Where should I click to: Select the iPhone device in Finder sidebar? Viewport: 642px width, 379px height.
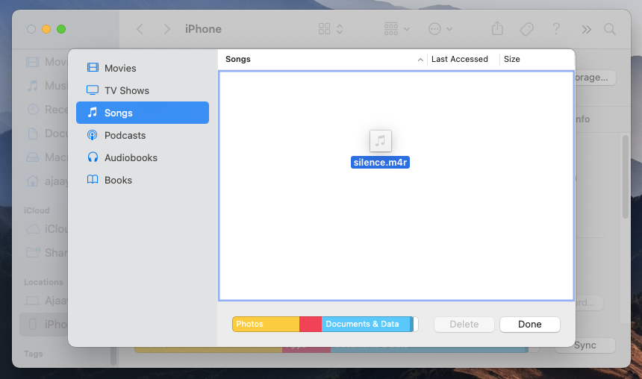(x=44, y=325)
